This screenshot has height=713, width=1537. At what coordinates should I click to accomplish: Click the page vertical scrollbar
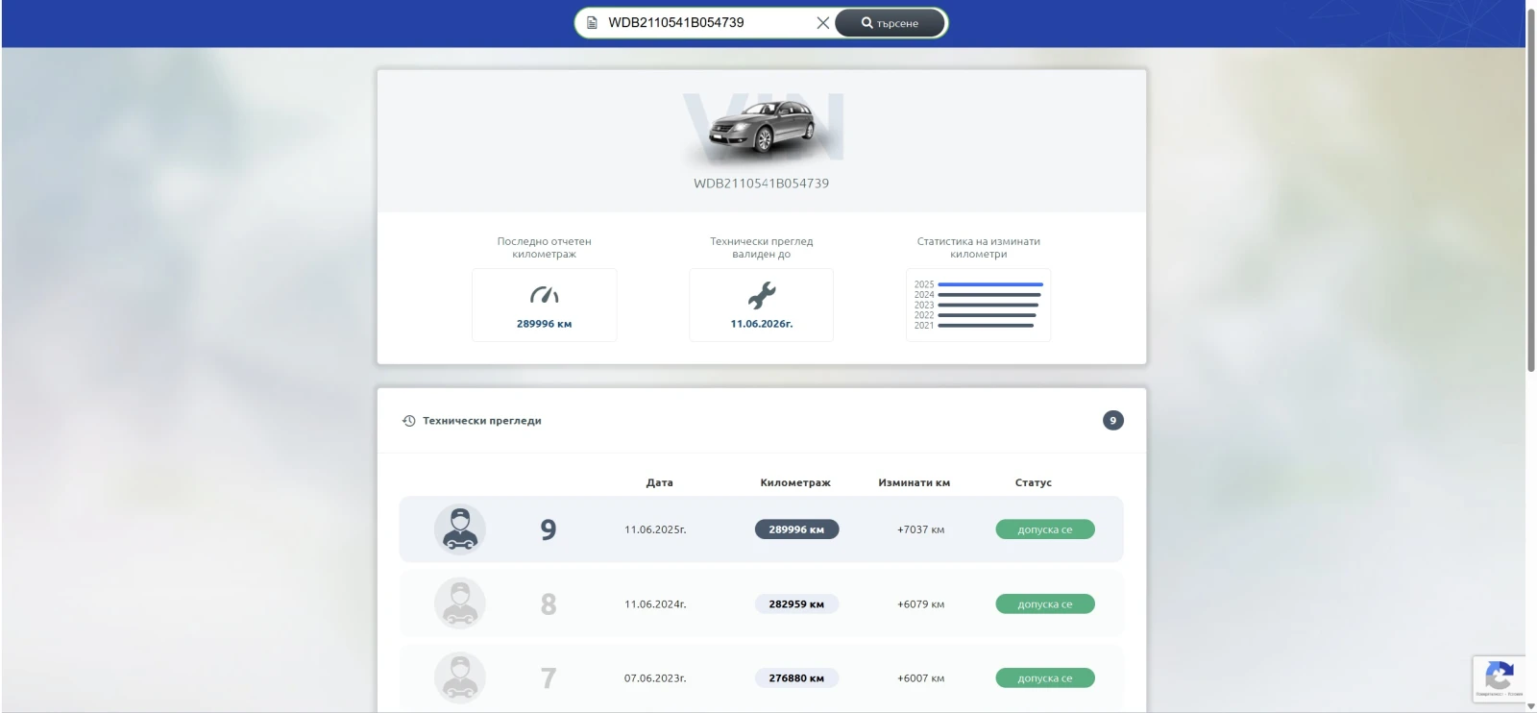1530,192
